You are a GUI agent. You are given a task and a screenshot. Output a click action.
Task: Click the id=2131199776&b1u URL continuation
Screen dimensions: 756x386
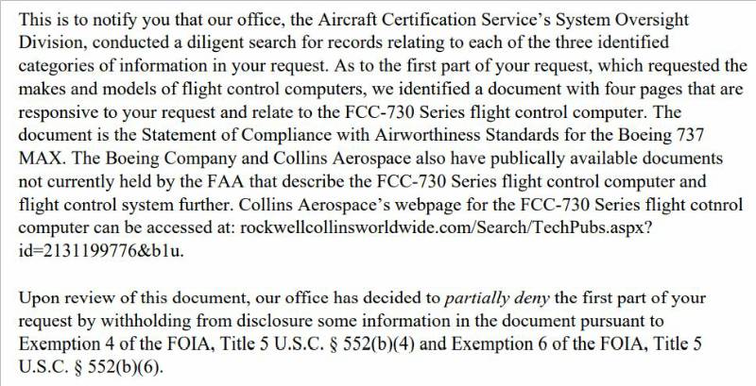pyautogui.click(x=101, y=251)
